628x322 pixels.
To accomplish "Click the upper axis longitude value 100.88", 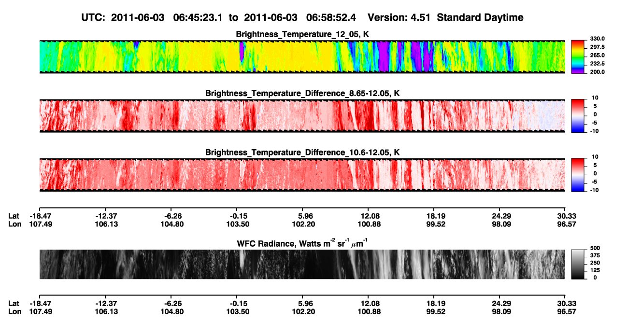I will tap(370, 224).
